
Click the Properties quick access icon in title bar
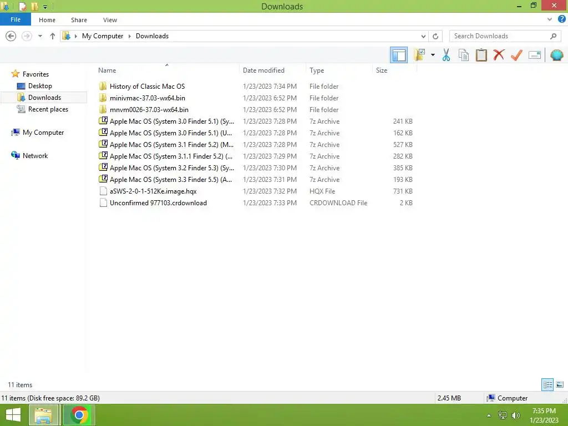[x=22, y=6]
